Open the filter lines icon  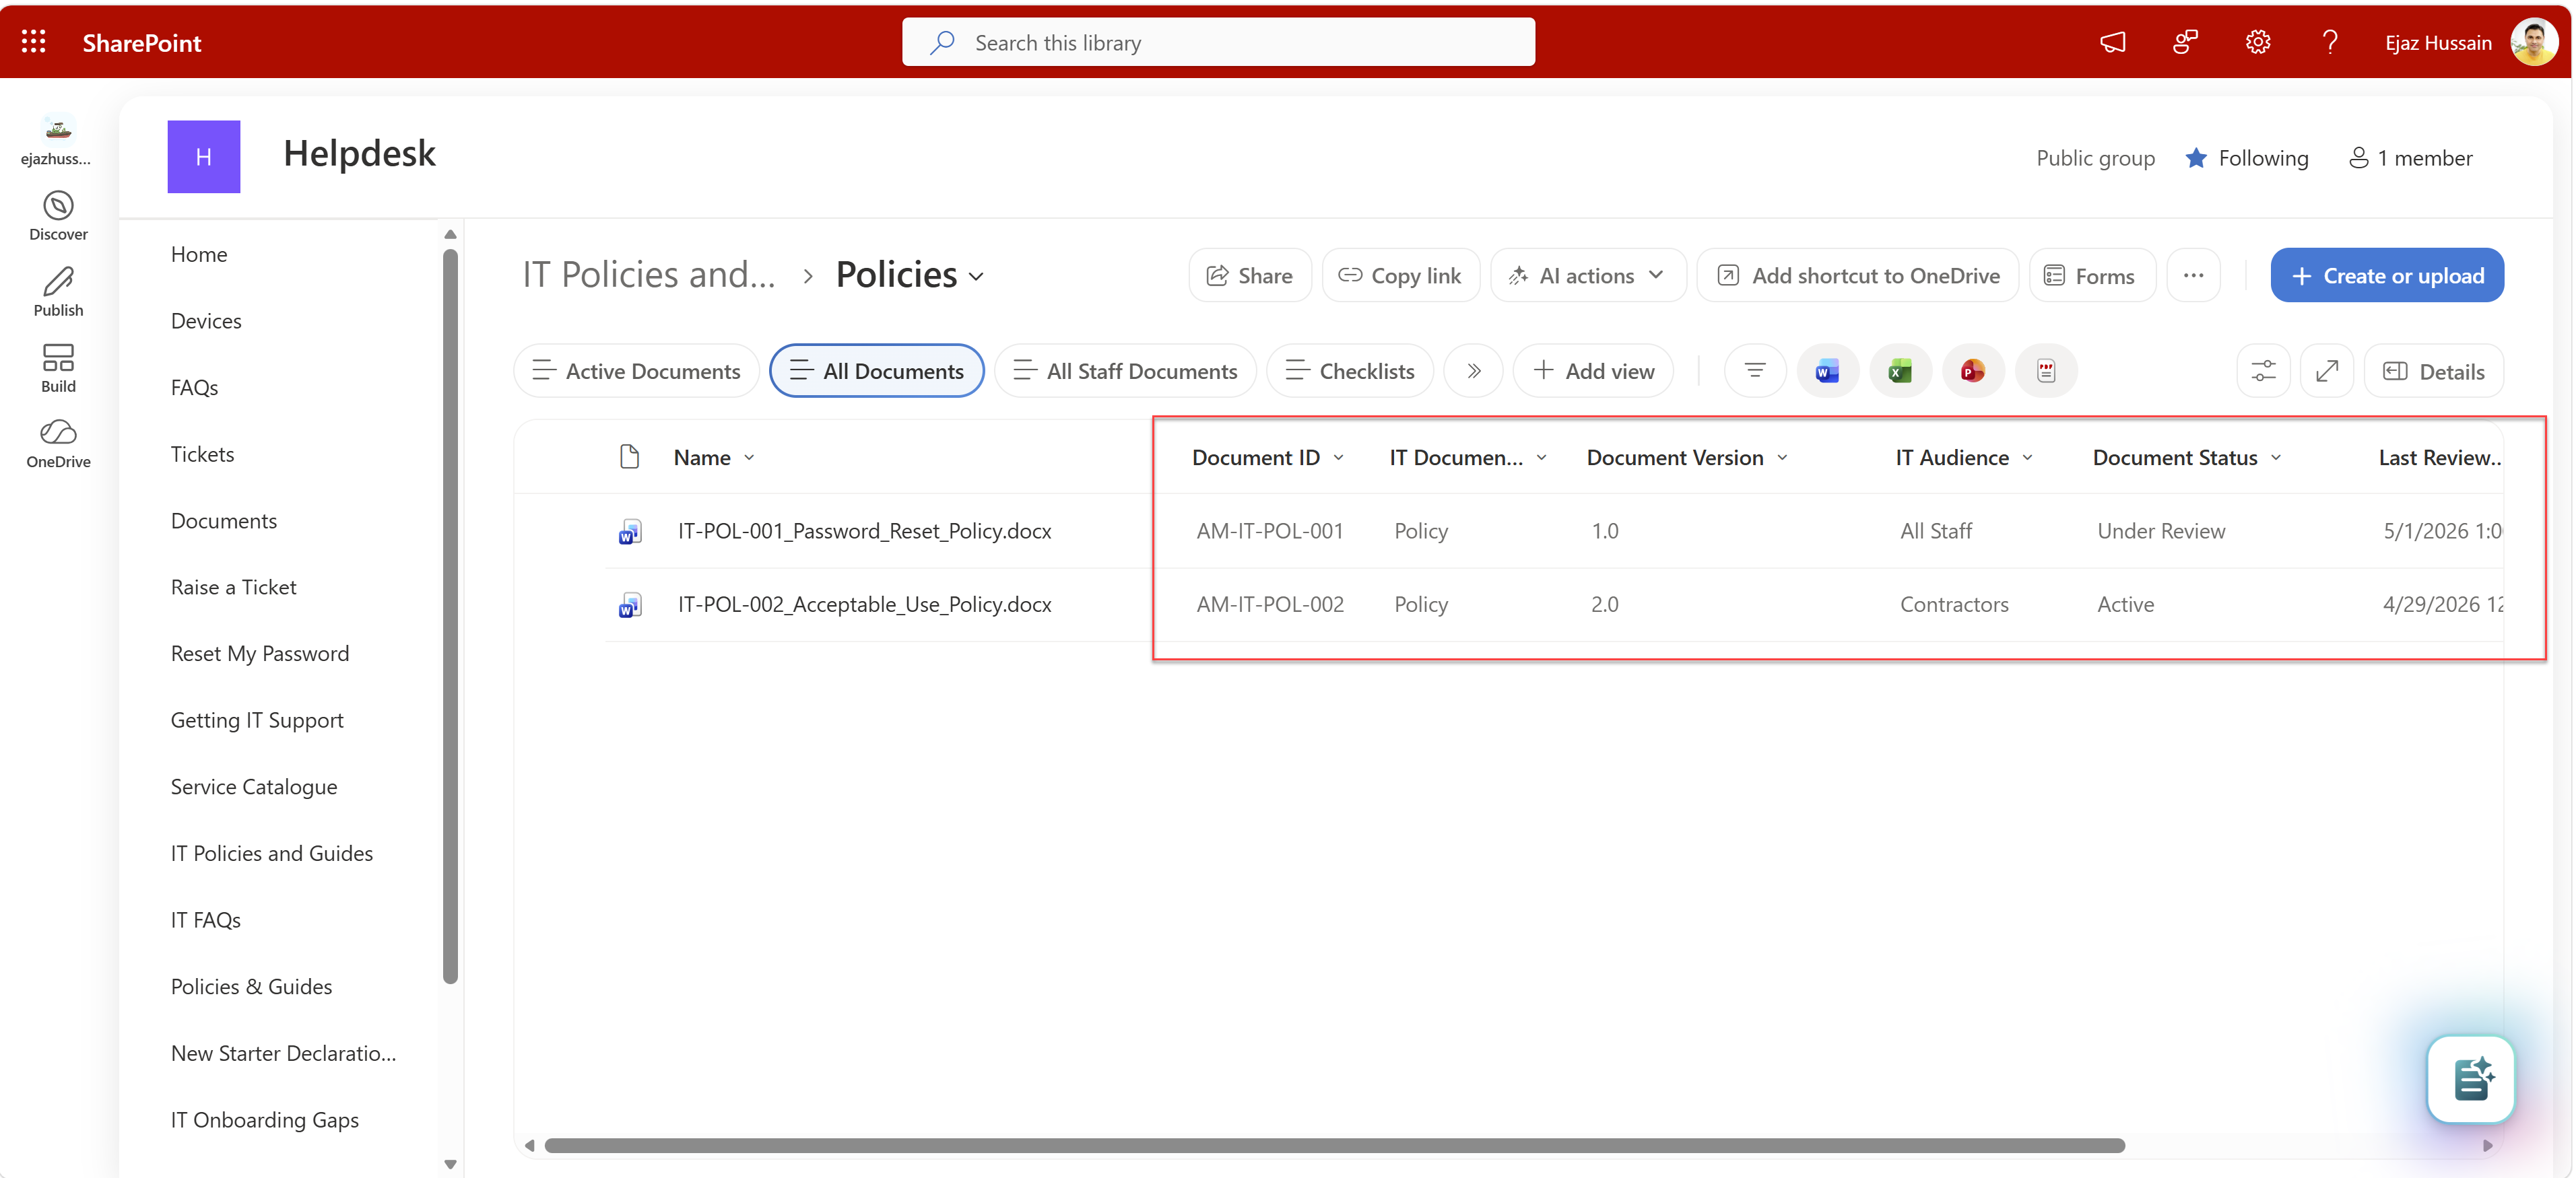click(x=1755, y=371)
